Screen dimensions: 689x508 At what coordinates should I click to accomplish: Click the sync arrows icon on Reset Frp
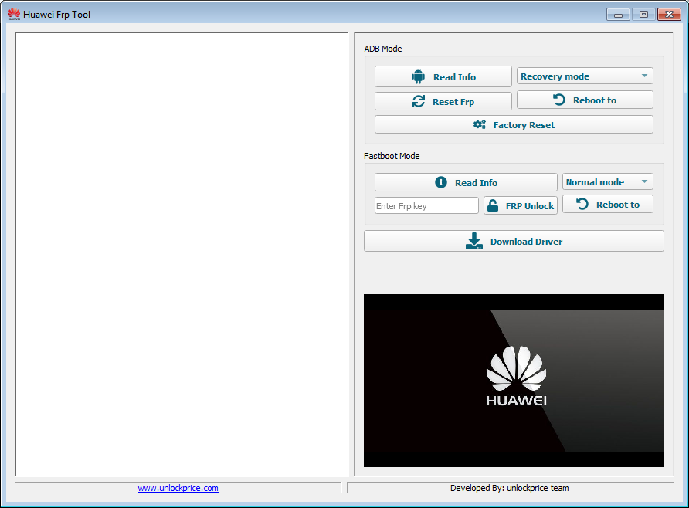(x=419, y=101)
